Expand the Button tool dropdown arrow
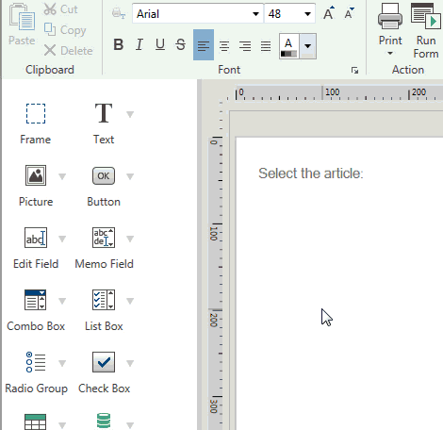The height and width of the screenshot is (430, 443). point(130,176)
